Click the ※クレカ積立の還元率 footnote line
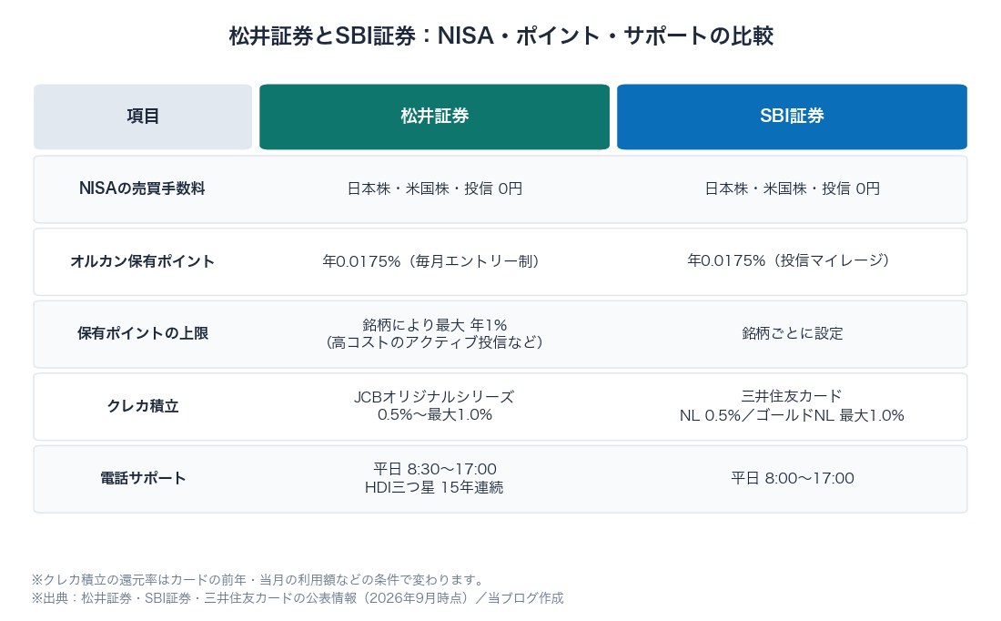1001x621 pixels. (x=259, y=580)
